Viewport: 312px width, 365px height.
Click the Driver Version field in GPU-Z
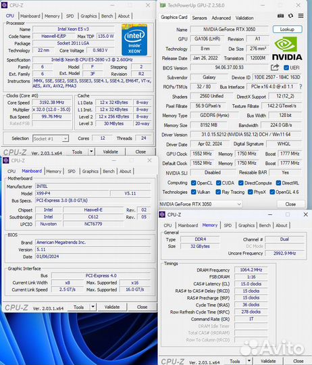[x=246, y=135]
